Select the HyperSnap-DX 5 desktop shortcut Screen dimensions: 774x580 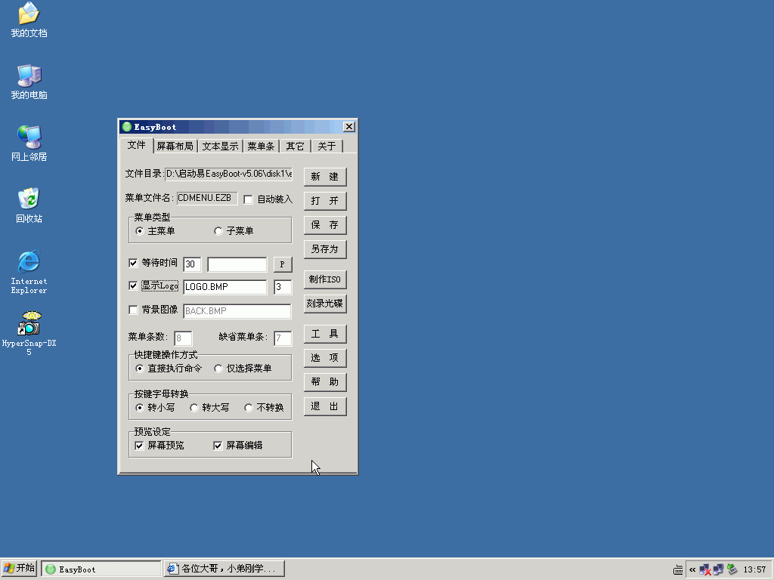click(x=29, y=333)
